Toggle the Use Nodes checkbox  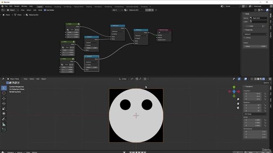(x=45, y=10)
